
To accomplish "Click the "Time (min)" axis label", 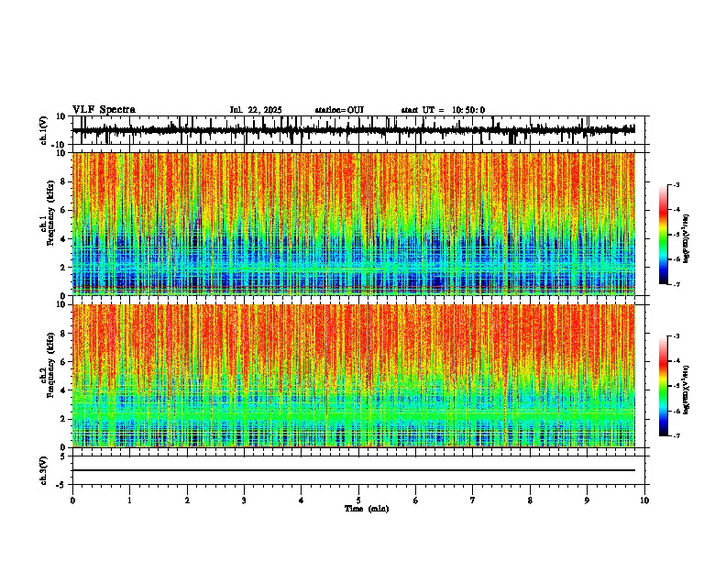I will (x=367, y=509).
